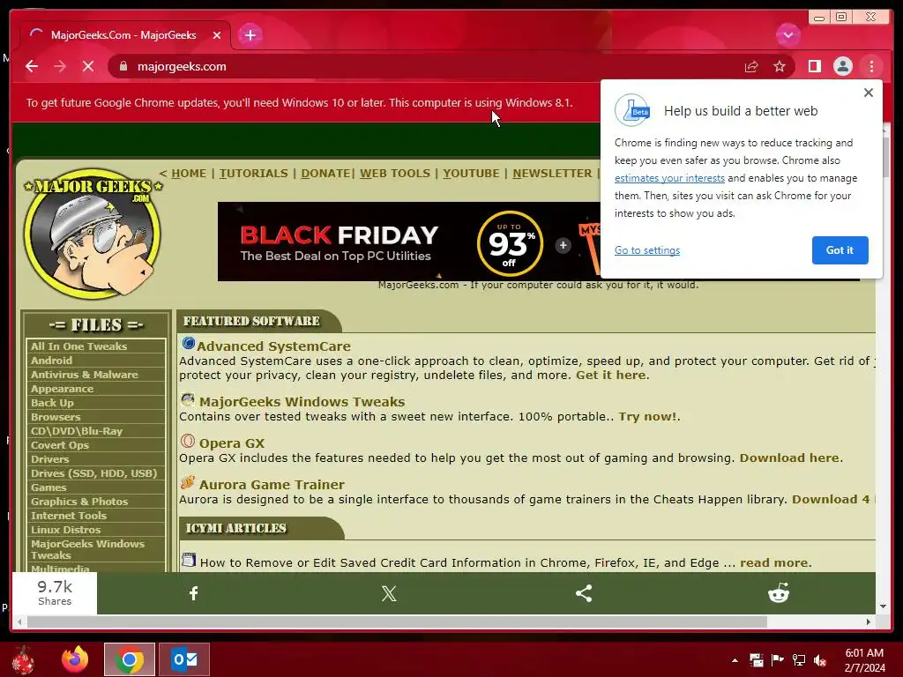Click the MajorGeeks Windows Tweaks icon

pyautogui.click(x=188, y=399)
